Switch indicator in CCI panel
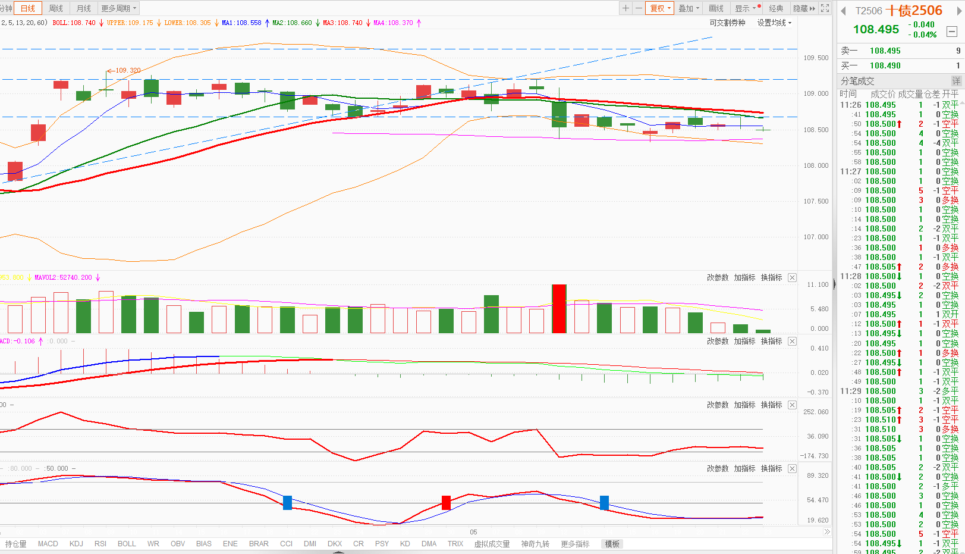965x554 pixels. coord(771,405)
